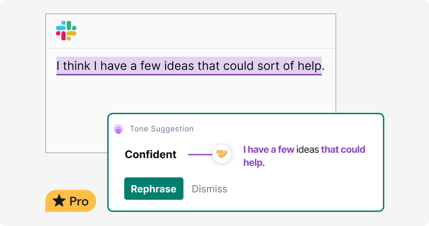Click the 'Tone Suggestion' header label
The height and width of the screenshot is (226, 429).
point(162,129)
